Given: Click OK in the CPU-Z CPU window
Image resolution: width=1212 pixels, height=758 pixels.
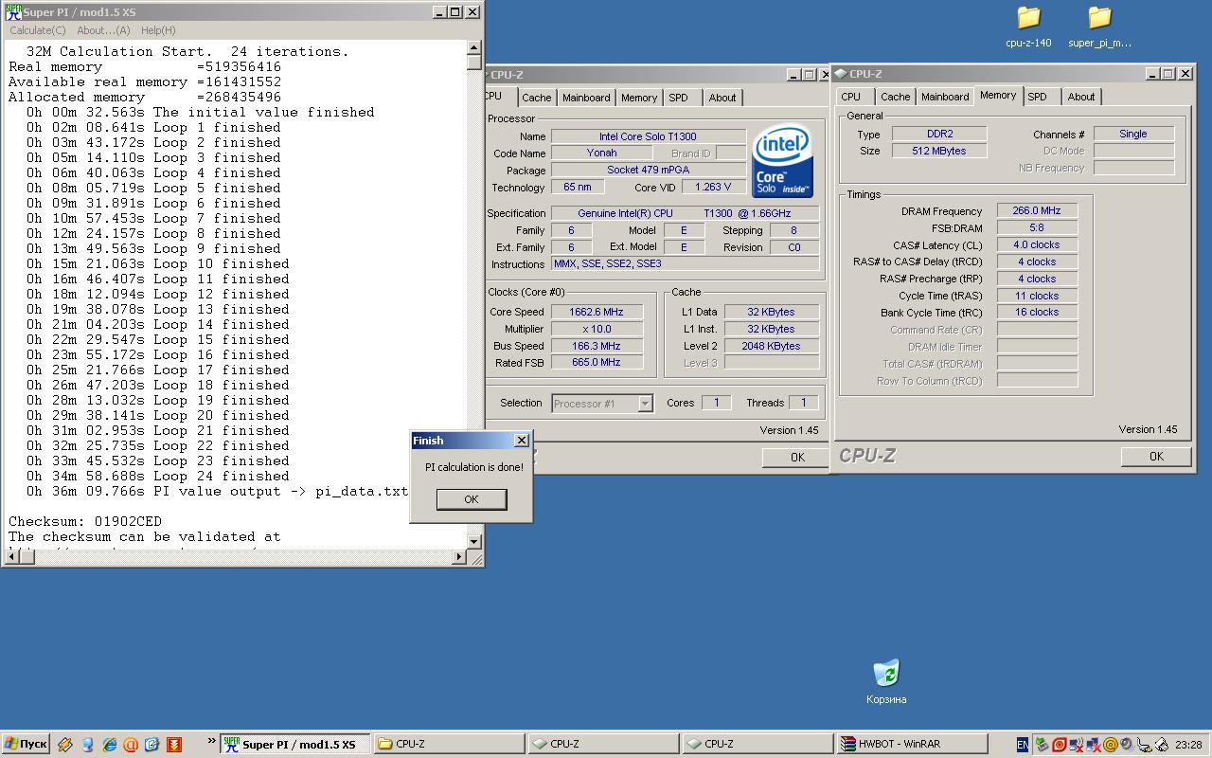Looking at the screenshot, I should pos(797,457).
